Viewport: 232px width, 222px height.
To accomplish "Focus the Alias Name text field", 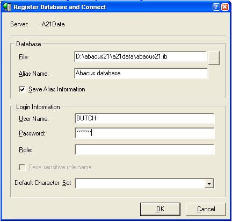I will coord(141,73).
